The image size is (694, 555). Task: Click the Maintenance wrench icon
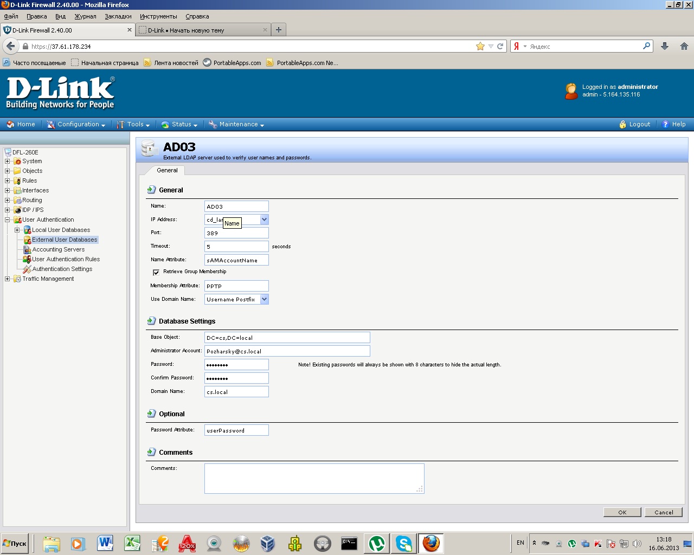[213, 125]
